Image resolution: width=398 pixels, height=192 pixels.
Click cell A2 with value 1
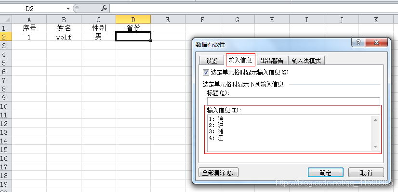pos(29,37)
